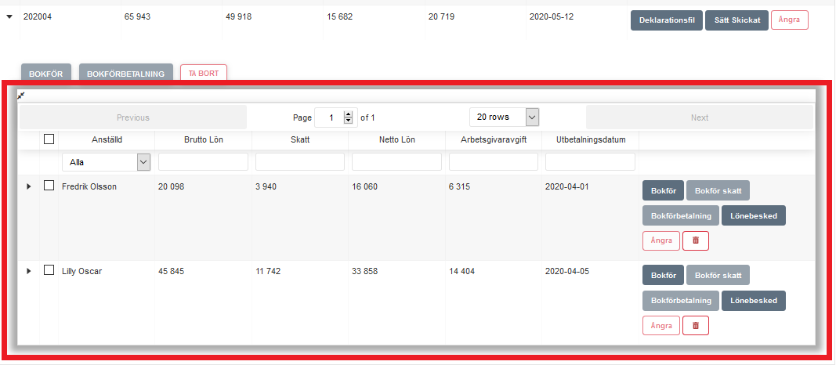Click the page number stepper arrows

pyautogui.click(x=349, y=117)
